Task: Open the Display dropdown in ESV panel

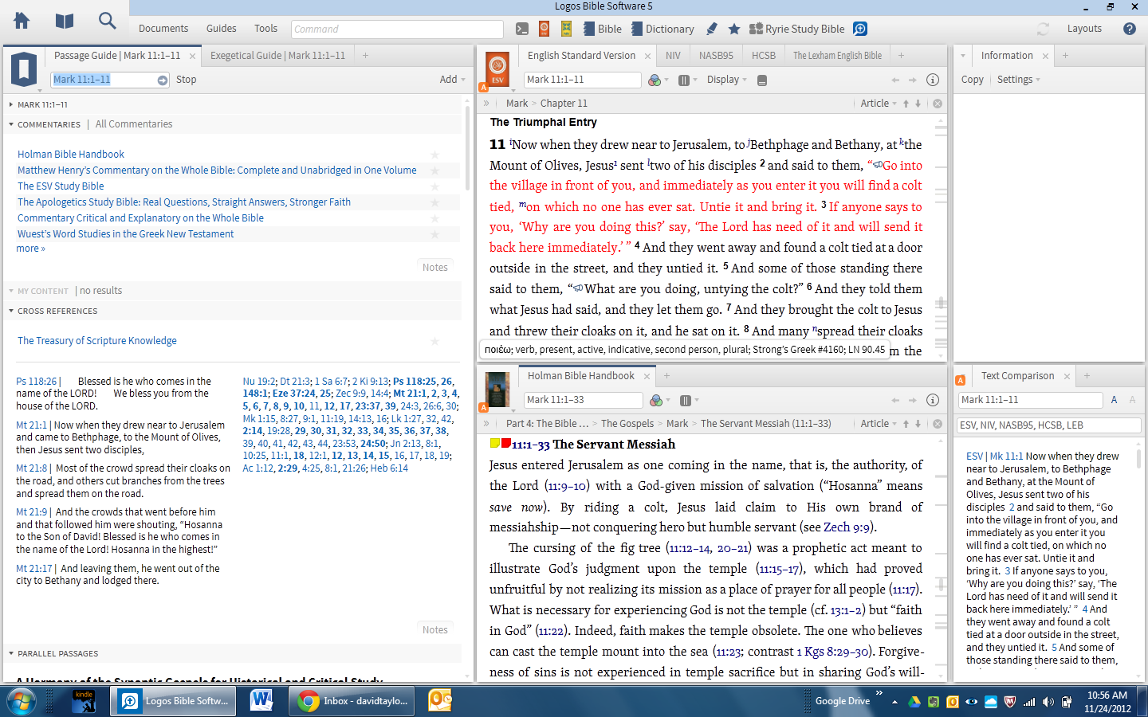Action: [x=727, y=80]
